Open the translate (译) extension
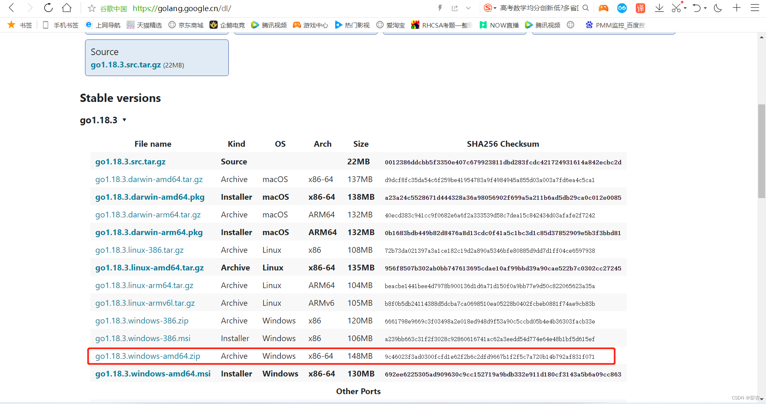 (640, 8)
